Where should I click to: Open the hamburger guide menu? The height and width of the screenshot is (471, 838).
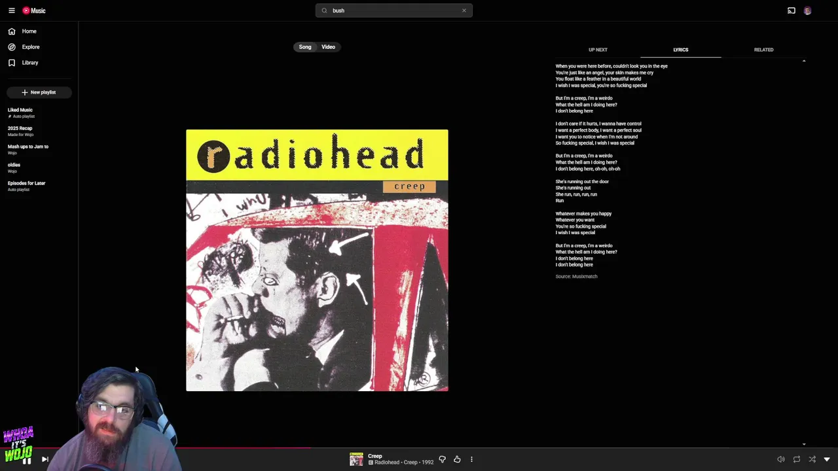(x=11, y=10)
